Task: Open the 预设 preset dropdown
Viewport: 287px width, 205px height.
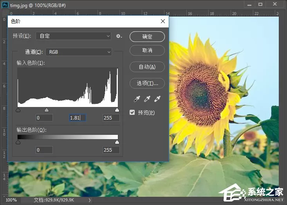Action: [x=73, y=36]
